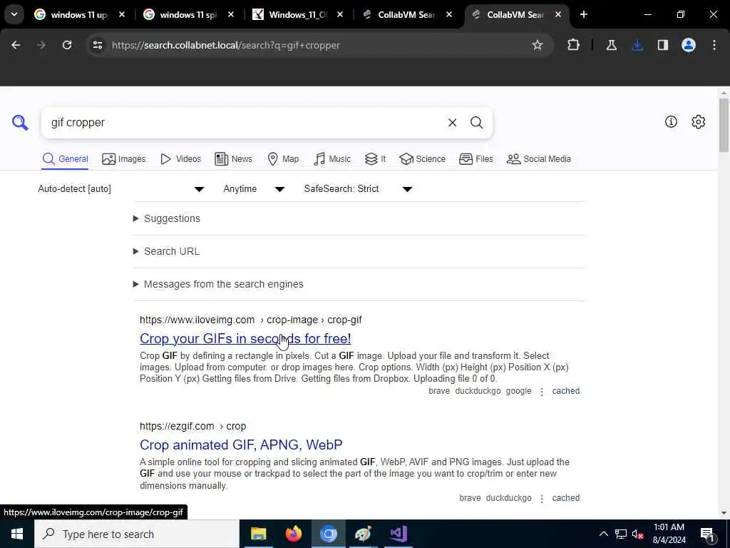The image size is (730, 548).
Task: Expand Messages from the search engines
Action: coord(218,284)
